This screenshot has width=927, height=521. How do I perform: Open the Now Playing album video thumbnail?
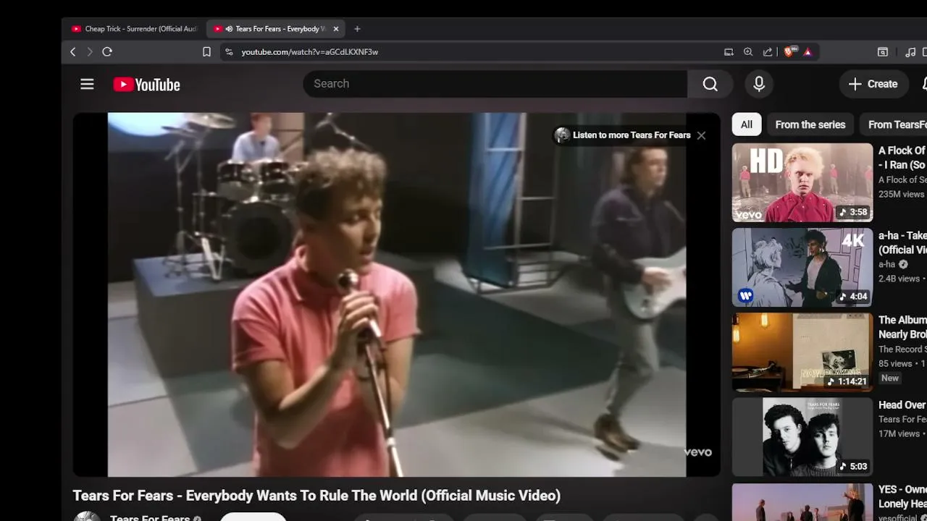pos(802,352)
